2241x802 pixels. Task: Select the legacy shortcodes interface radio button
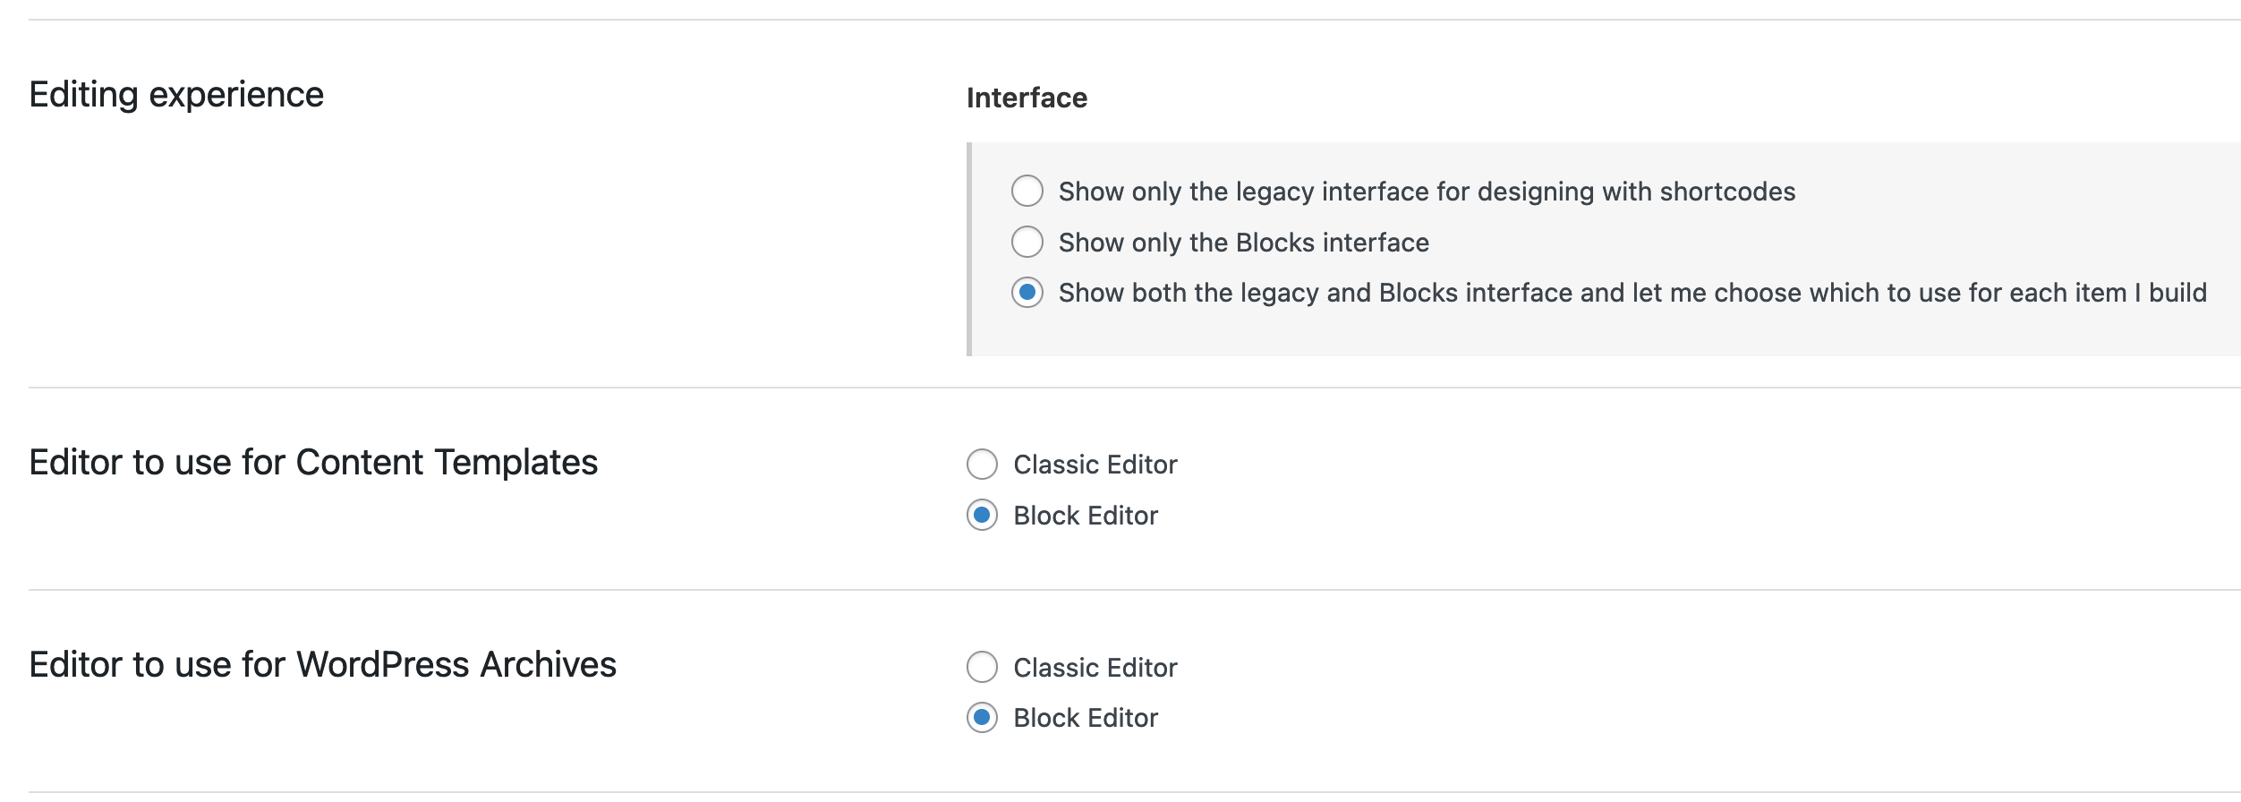pyautogui.click(x=1027, y=191)
